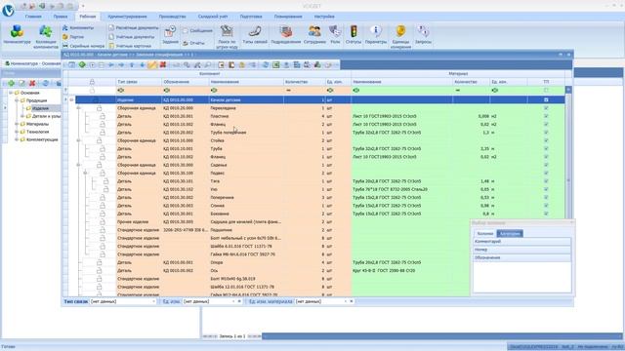Switch to the Администрирование ribbon tab
The image size is (625, 351).
127,17
